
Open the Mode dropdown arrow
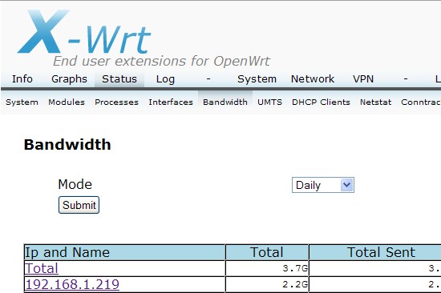point(346,185)
